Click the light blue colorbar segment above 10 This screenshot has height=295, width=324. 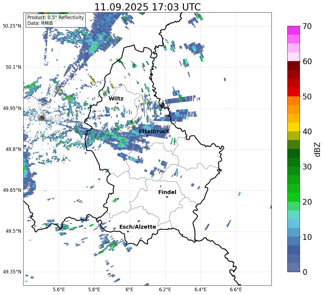point(293,224)
